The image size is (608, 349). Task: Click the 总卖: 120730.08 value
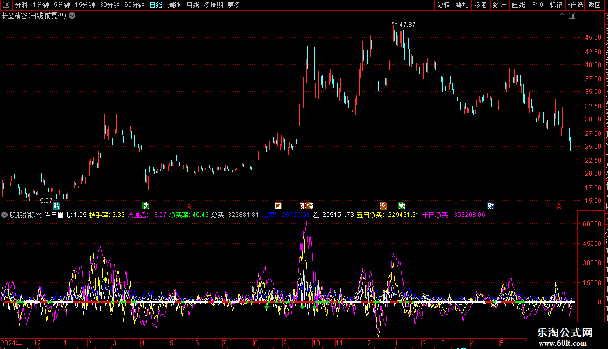pos(286,215)
